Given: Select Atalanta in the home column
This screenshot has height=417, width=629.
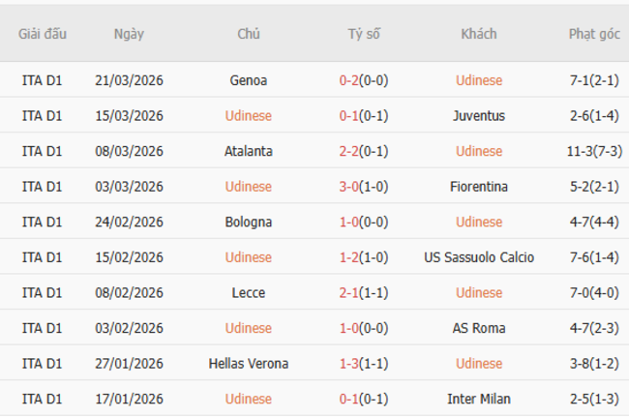Looking at the screenshot, I should 249,151.
